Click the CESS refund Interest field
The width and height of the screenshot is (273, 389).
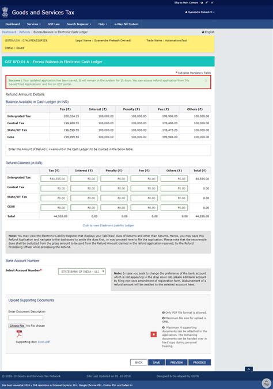pos(84,208)
